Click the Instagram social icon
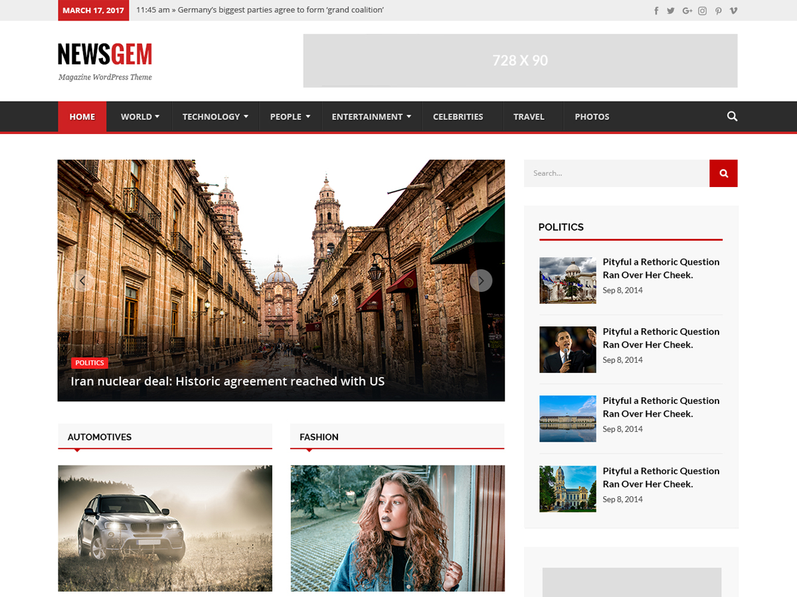 (x=702, y=10)
